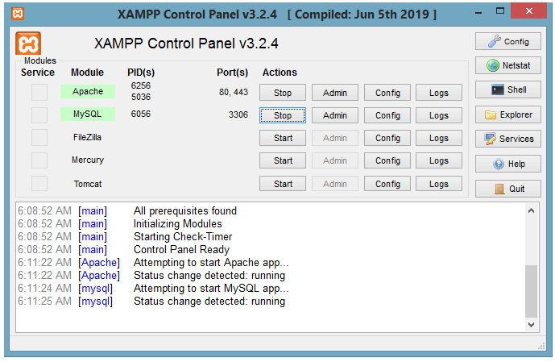Start the Mercury module
Viewport: 555px width, 362px height.
tap(283, 160)
